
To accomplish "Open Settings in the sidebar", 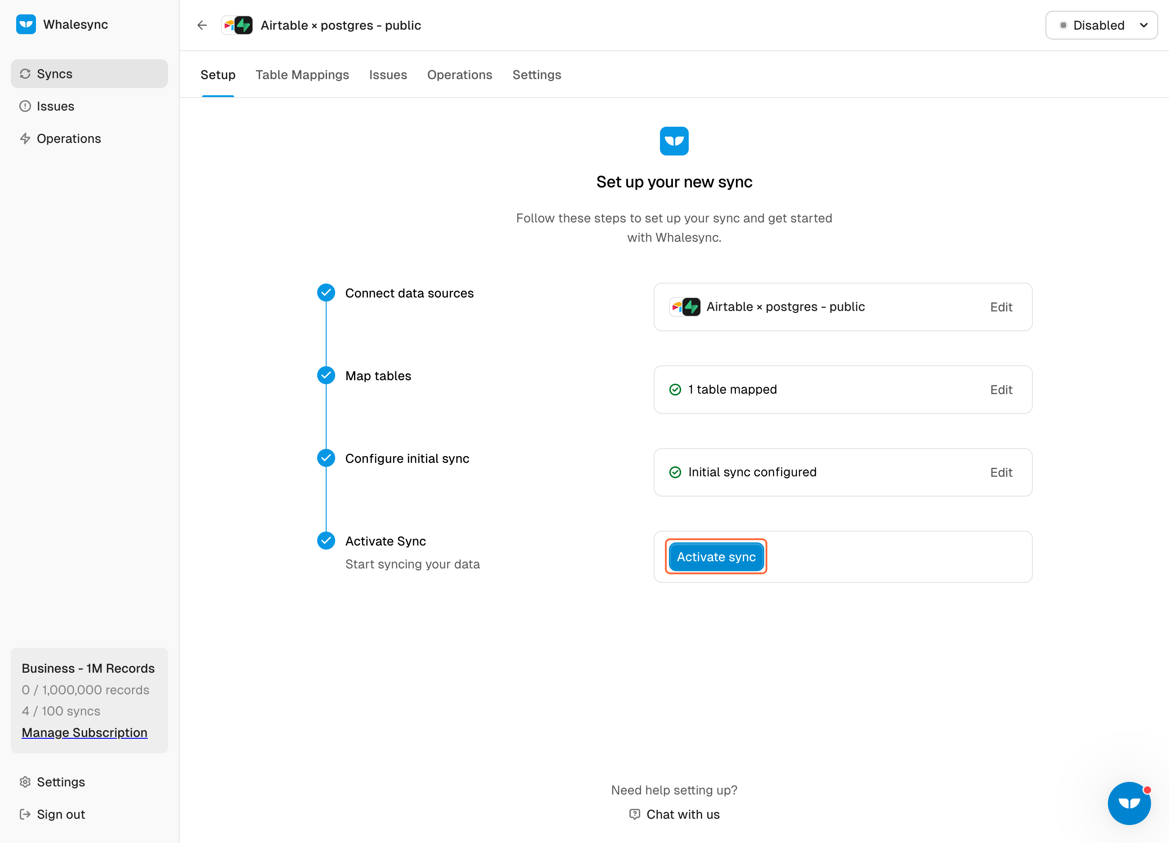I will (89, 782).
